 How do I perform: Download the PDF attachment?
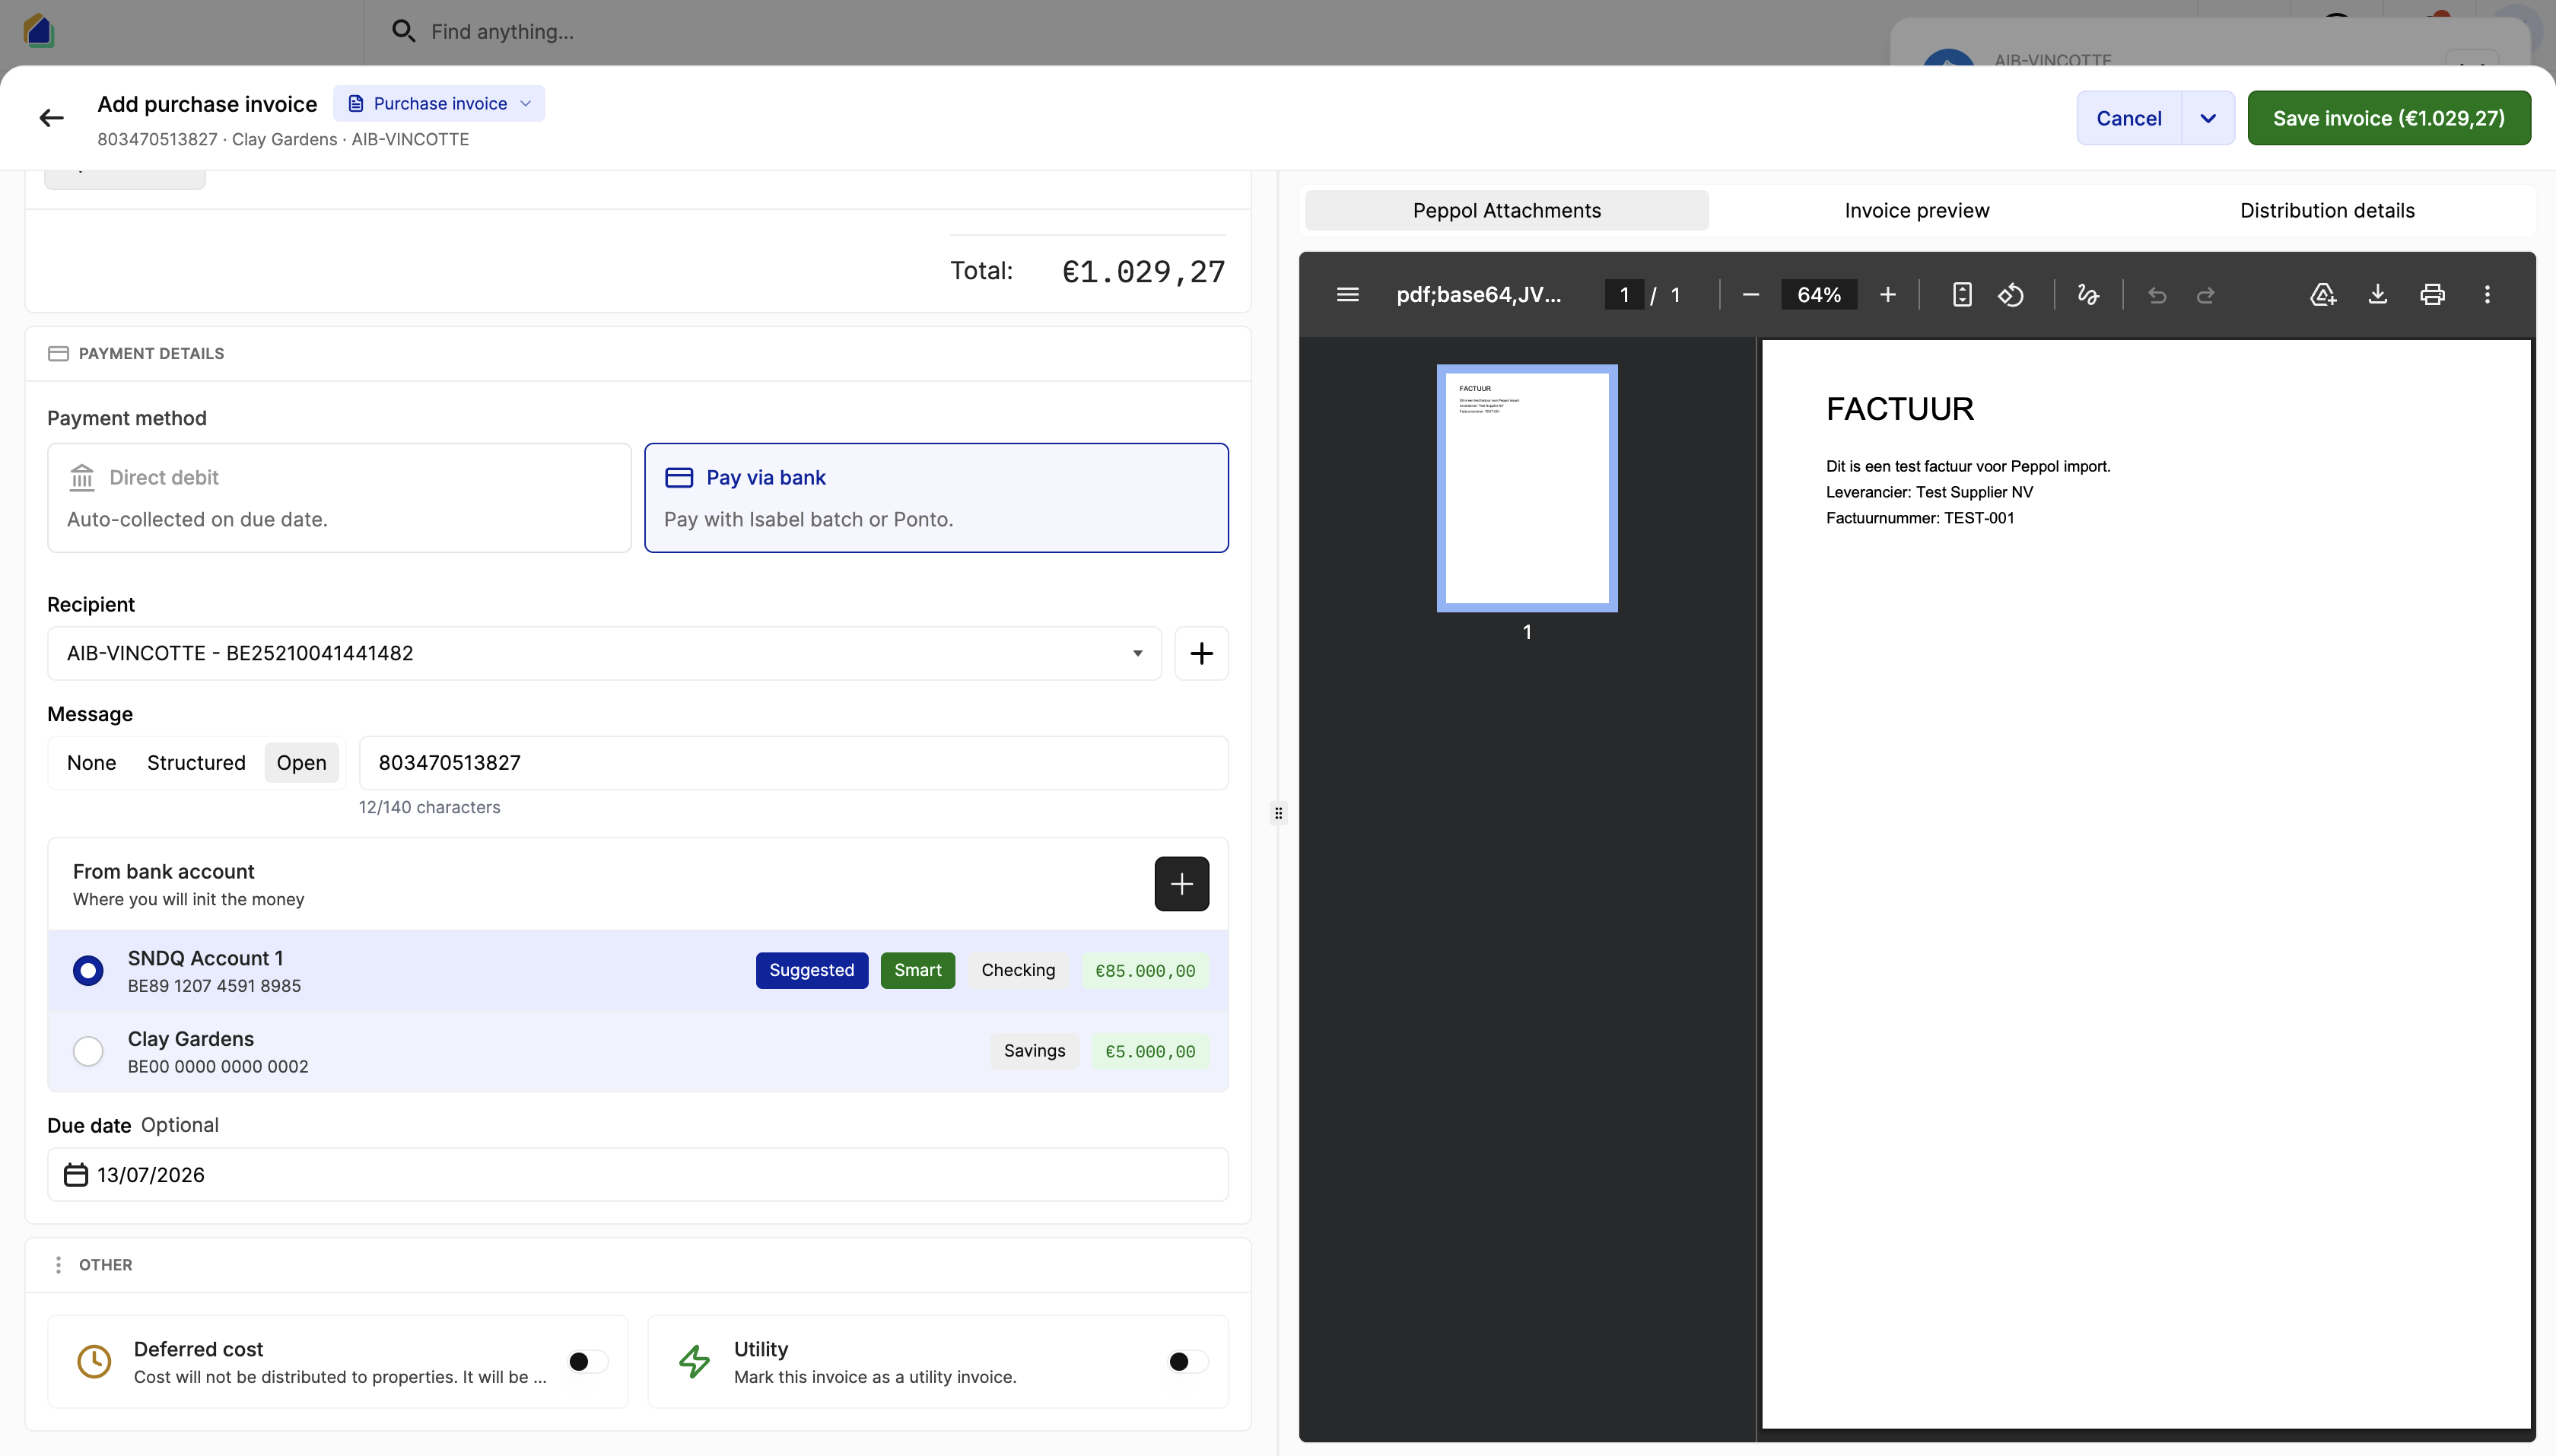(2378, 295)
